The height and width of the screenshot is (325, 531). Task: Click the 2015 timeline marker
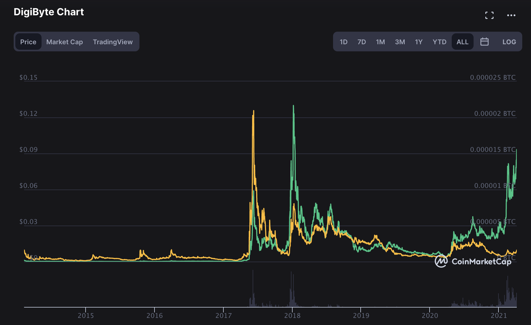[x=86, y=316]
